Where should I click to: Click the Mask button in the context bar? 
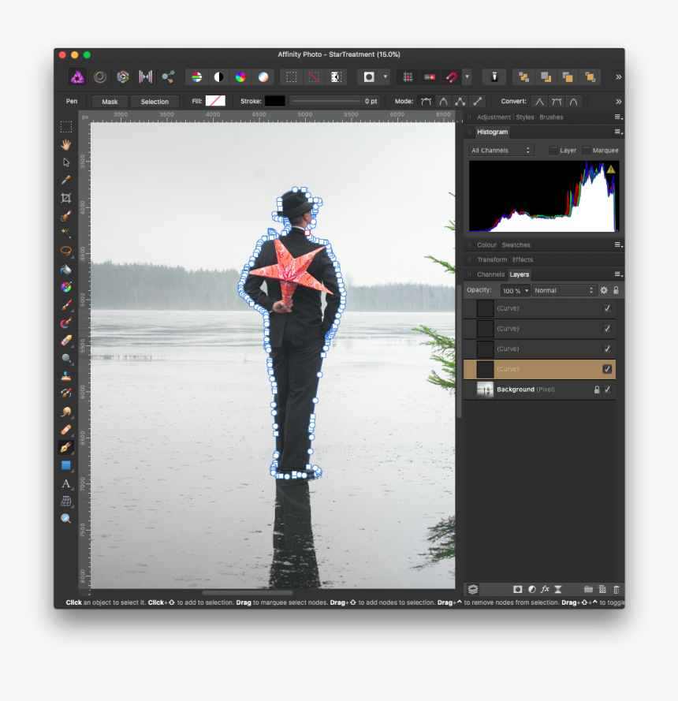[109, 101]
